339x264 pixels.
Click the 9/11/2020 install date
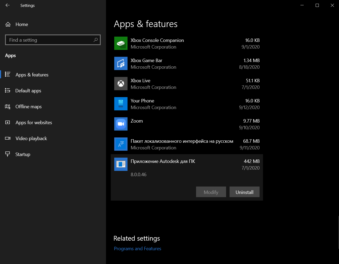click(x=250, y=148)
